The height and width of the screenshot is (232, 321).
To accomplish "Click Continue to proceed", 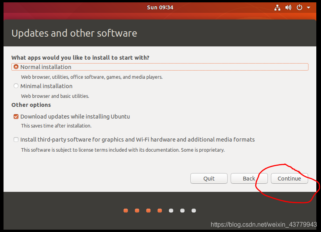I will click(289, 178).
